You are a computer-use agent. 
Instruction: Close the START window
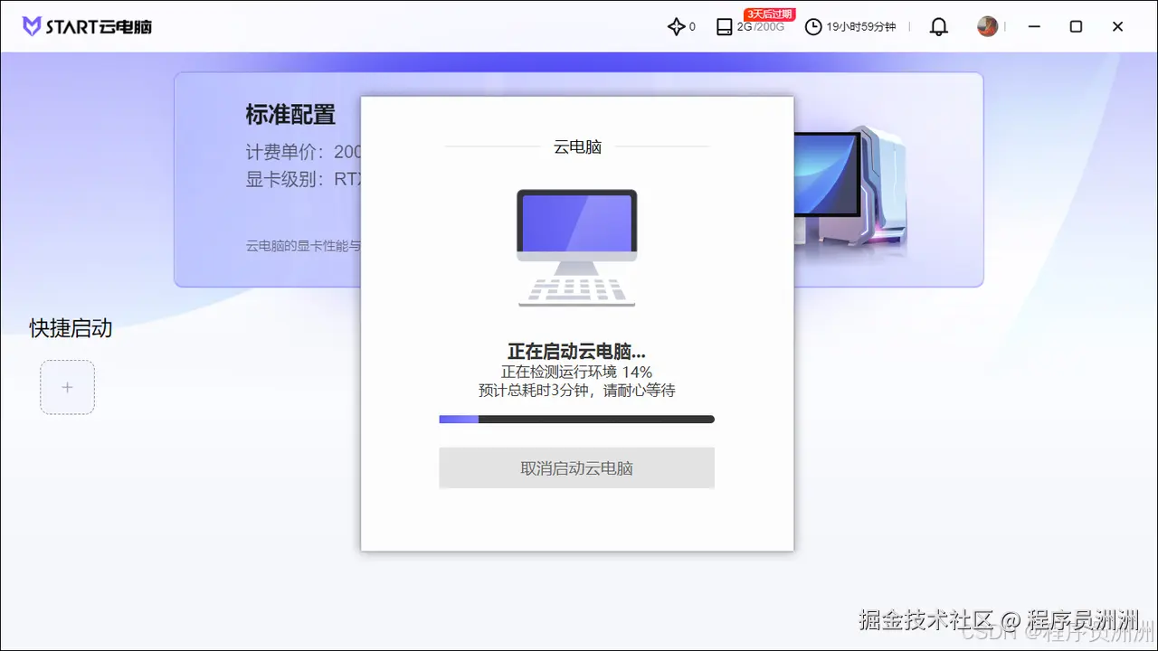[x=1117, y=26]
